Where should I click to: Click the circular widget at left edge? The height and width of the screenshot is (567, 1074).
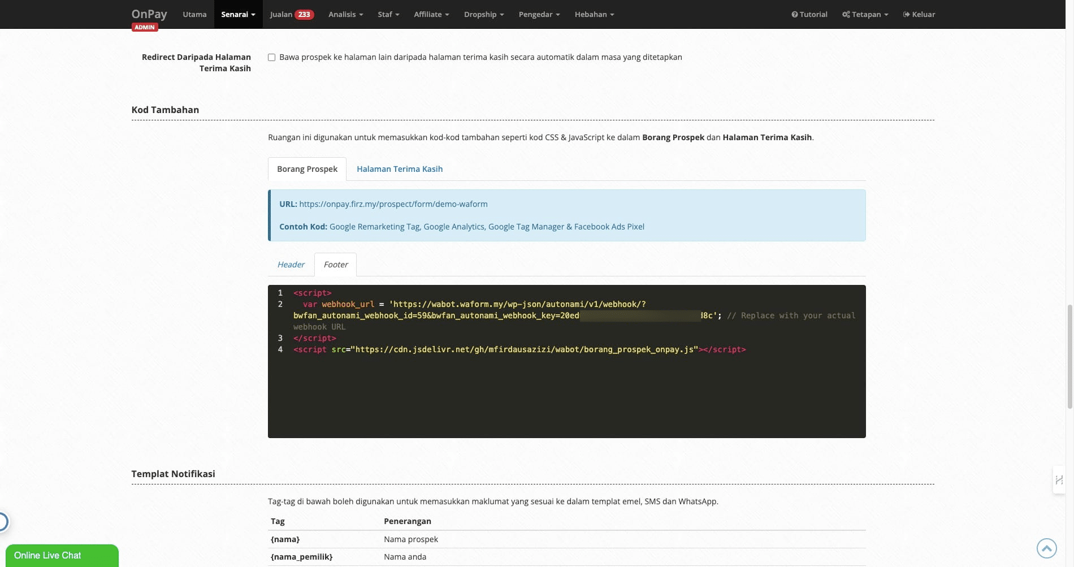point(3,522)
